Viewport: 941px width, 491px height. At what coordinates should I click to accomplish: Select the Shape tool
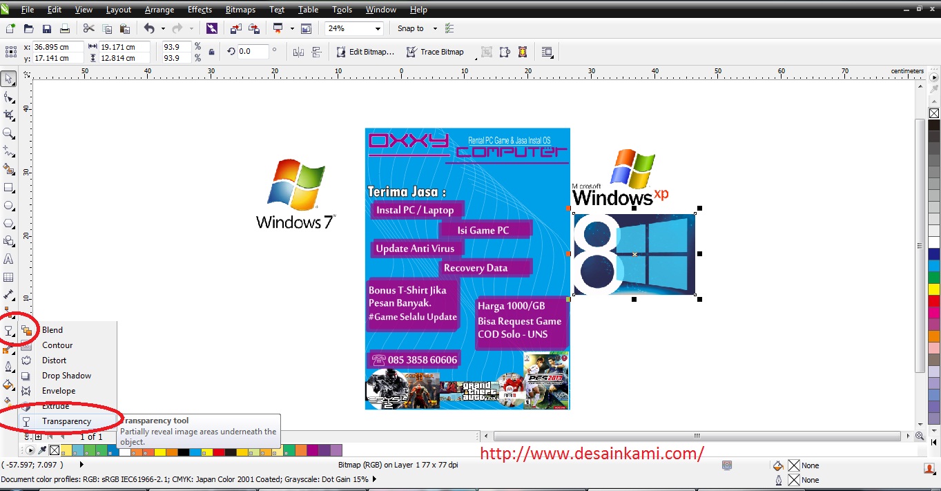9,97
